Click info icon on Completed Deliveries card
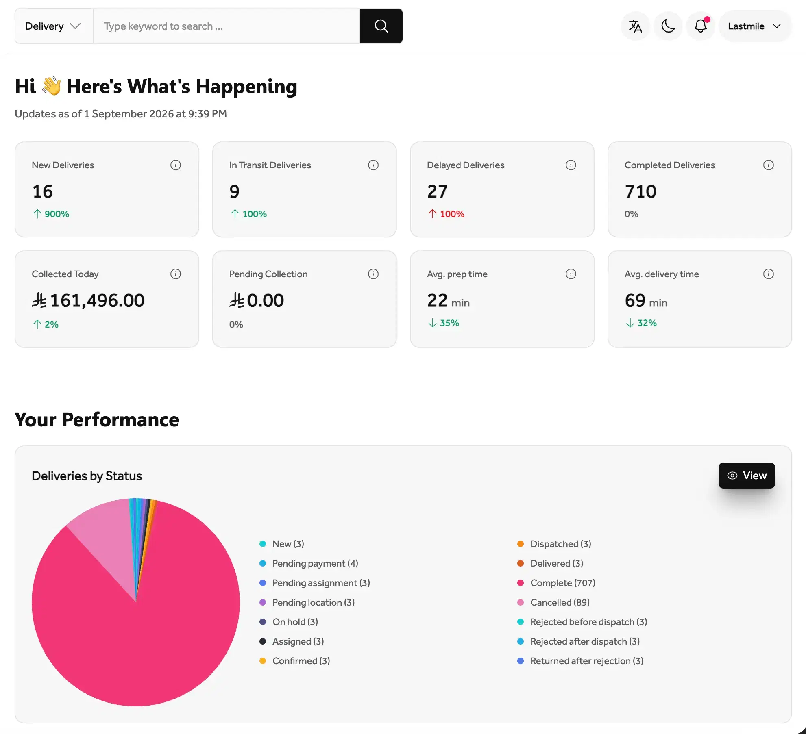Viewport: 806px width, 734px height. (769, 165)
